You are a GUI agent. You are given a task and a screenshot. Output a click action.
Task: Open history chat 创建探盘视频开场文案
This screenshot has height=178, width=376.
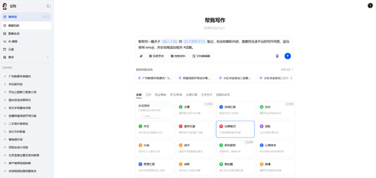26,116
